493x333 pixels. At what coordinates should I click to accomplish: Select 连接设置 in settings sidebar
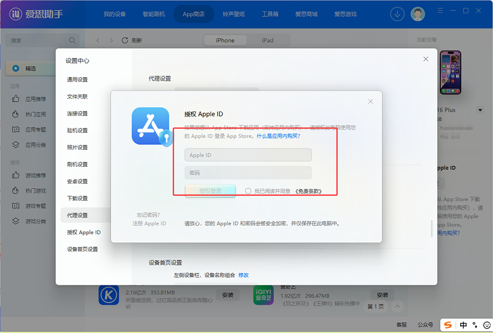(77, 114)
